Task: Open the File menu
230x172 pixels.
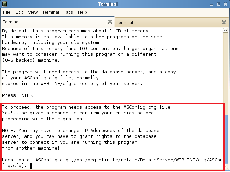Action: [x=7, y=12]
